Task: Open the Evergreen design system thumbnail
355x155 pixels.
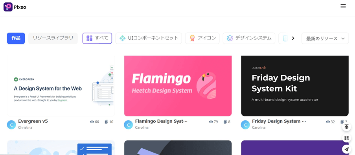Action: click(61, 86)
